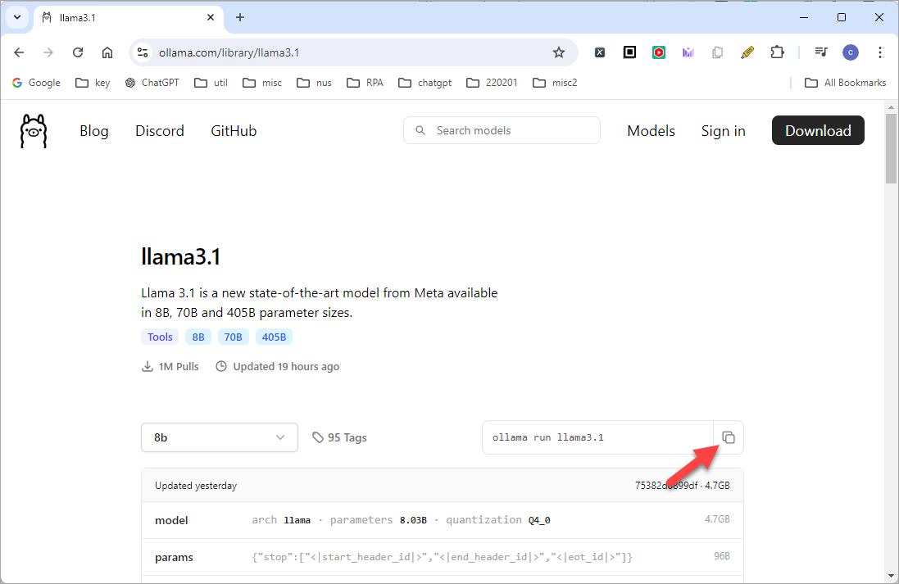Copy the ollama run llama3.1 command

[729, 438]
